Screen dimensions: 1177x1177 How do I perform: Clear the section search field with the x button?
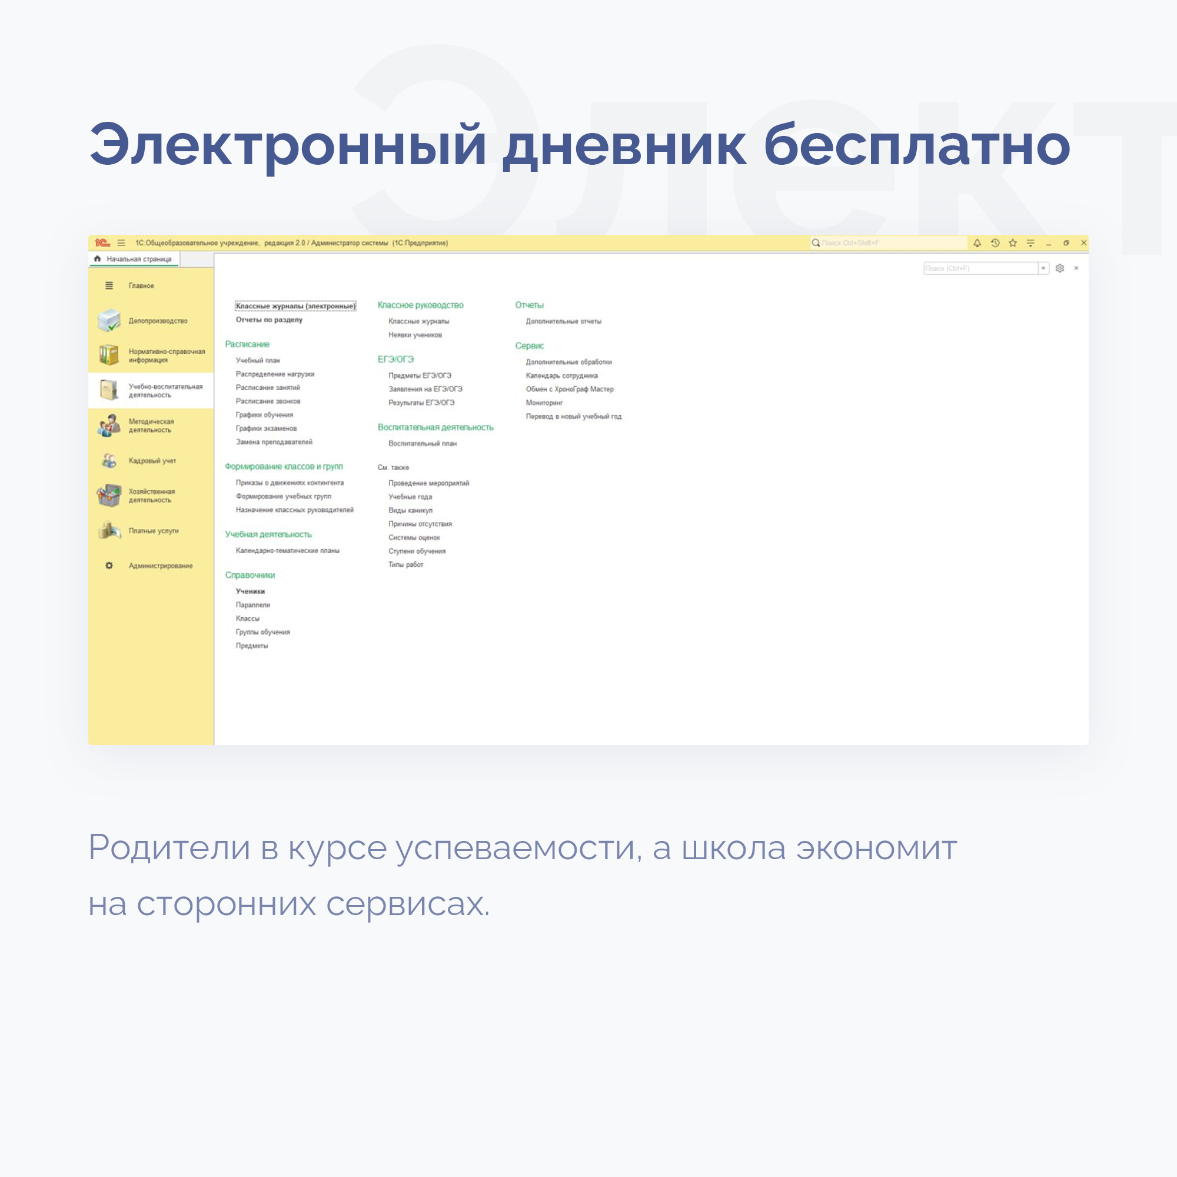tap(1043, 268)
